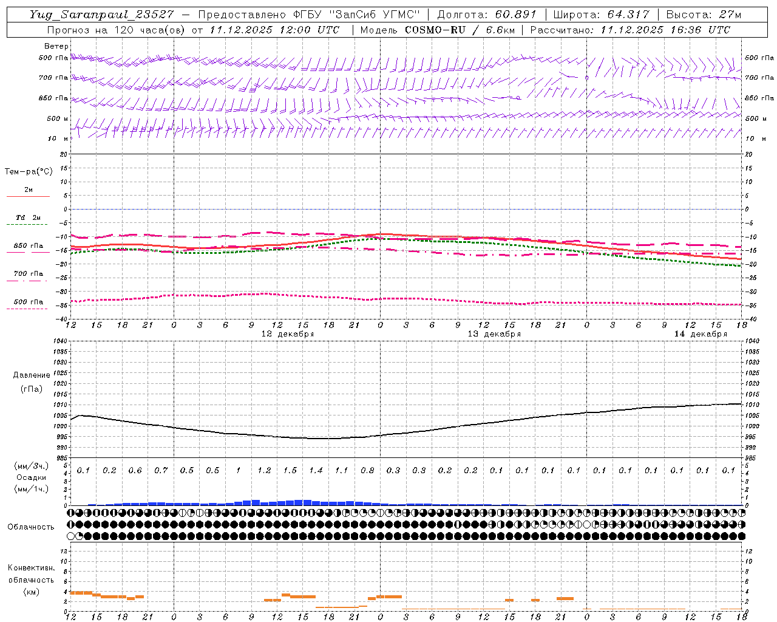
Task: Click the 3-hour precipitation value "0.8"
Action: point(367,471)
